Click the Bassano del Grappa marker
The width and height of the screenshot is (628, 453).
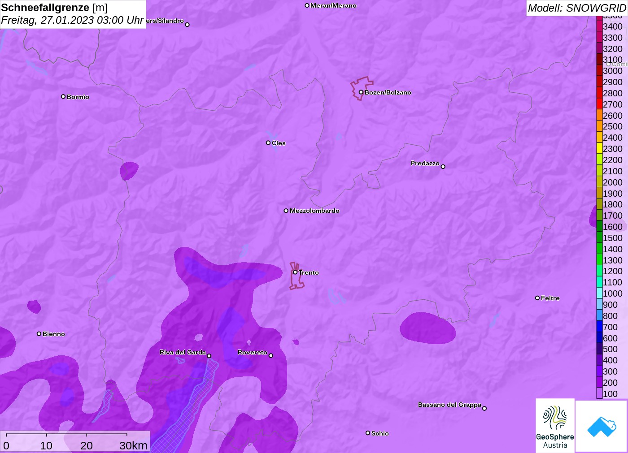click(484, 408)
